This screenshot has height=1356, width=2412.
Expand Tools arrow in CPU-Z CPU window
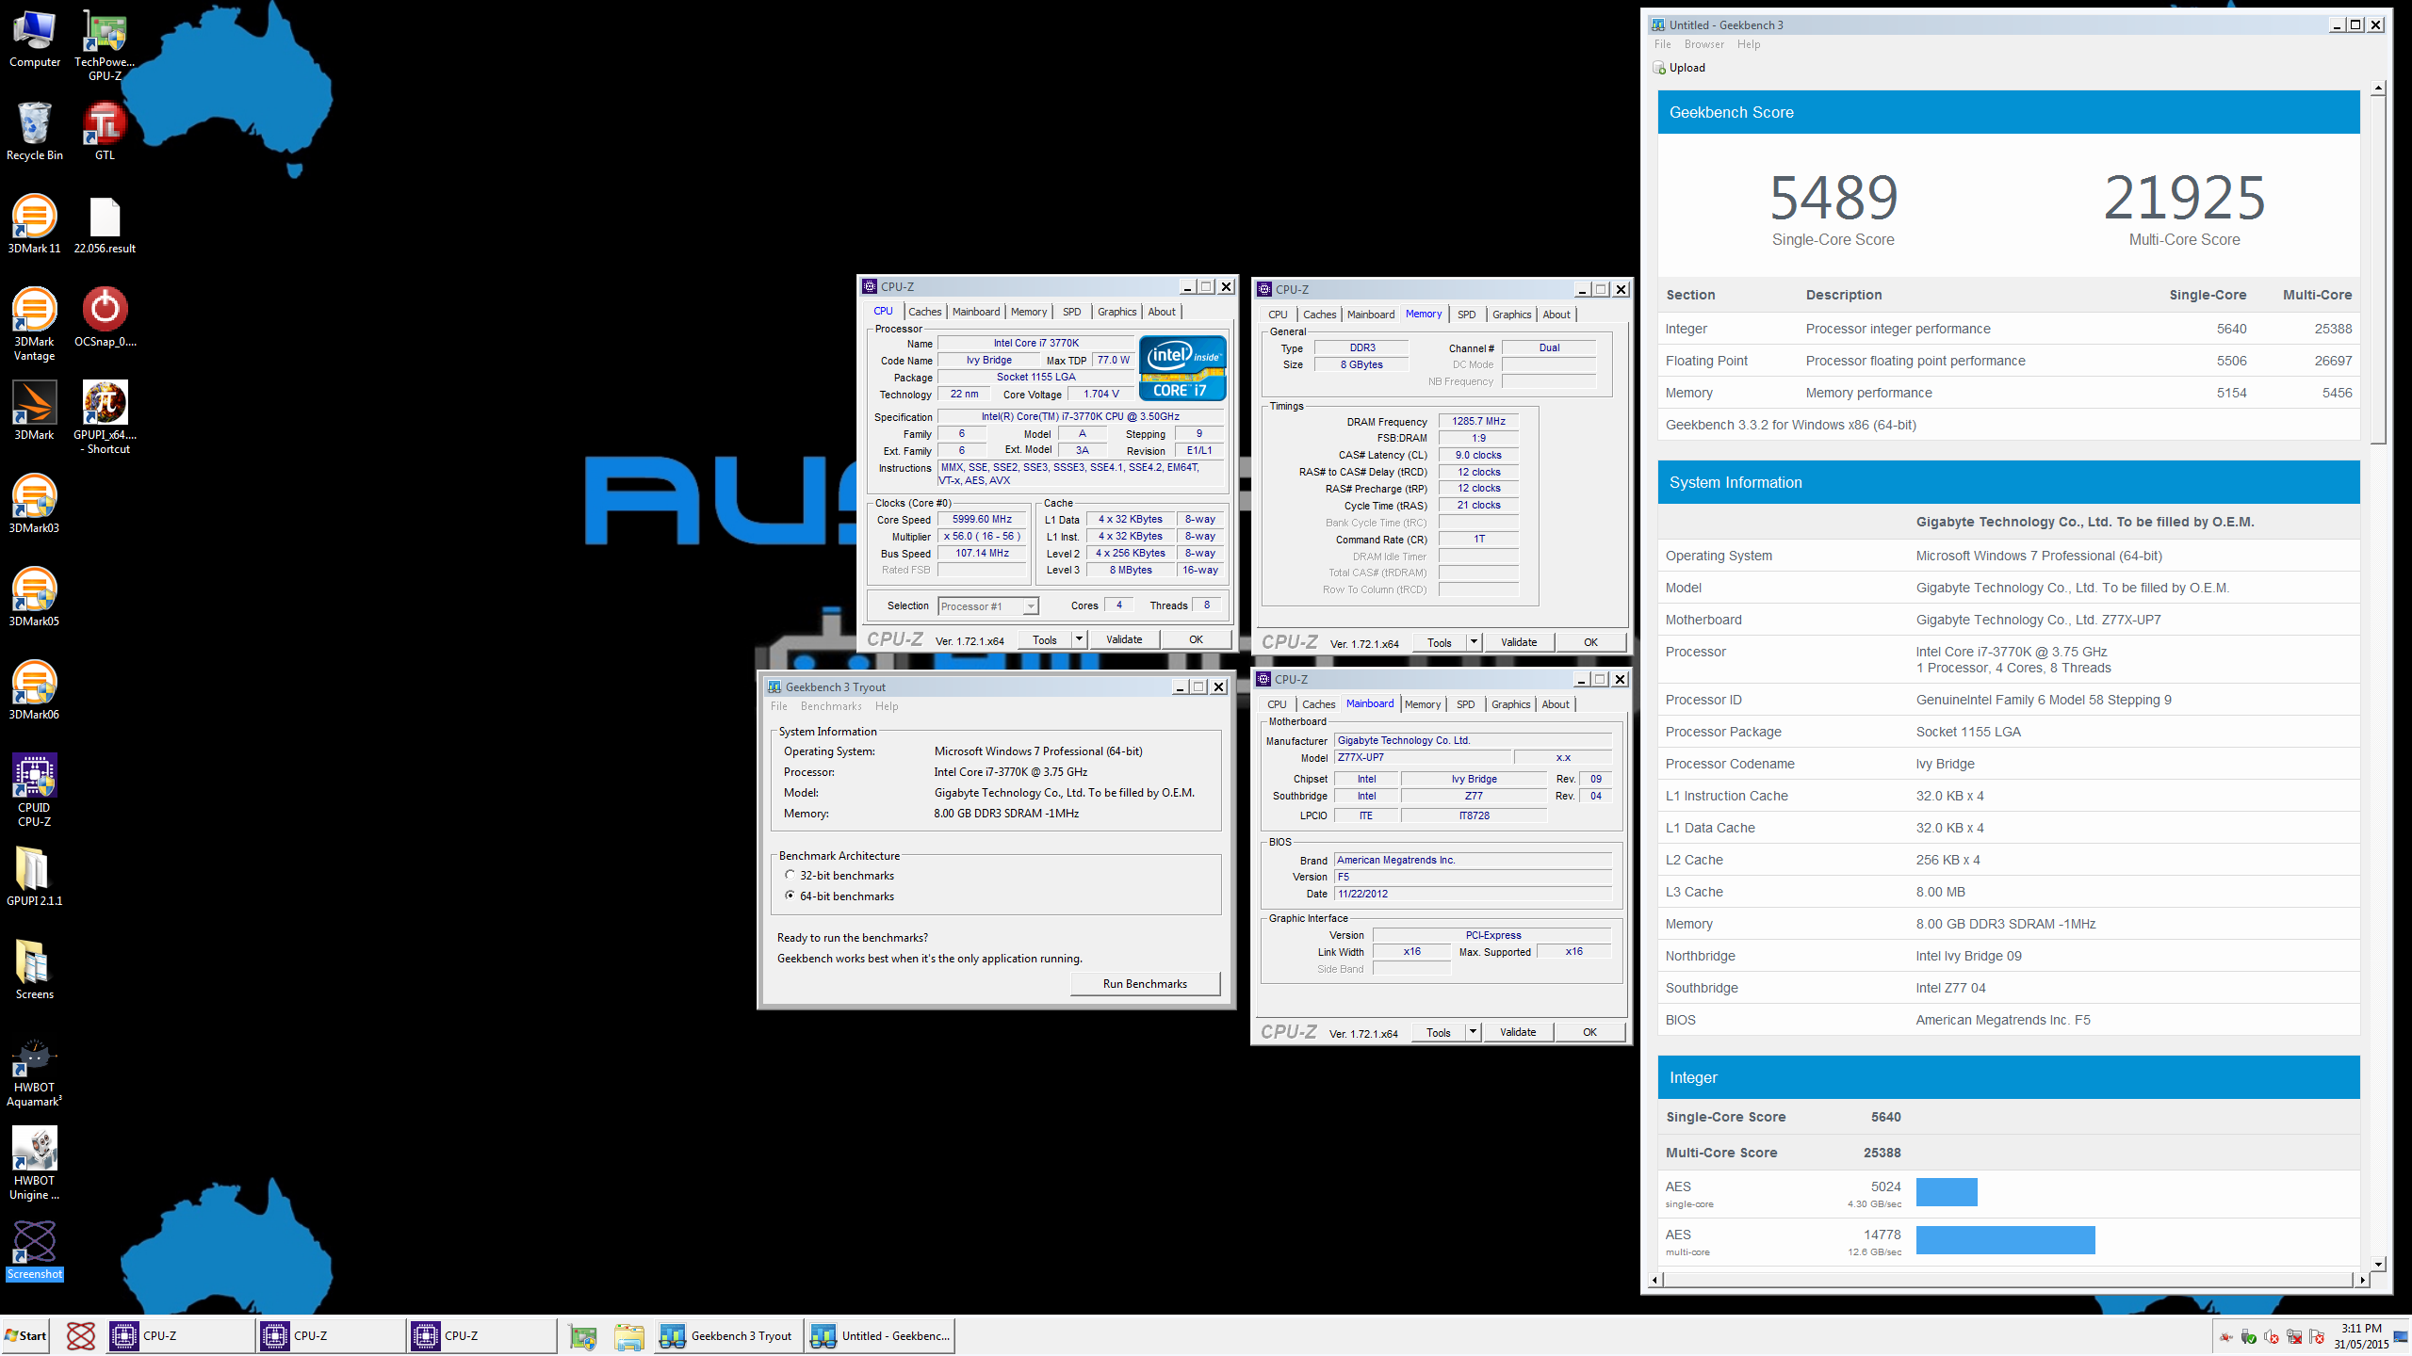coord(1079,639)
